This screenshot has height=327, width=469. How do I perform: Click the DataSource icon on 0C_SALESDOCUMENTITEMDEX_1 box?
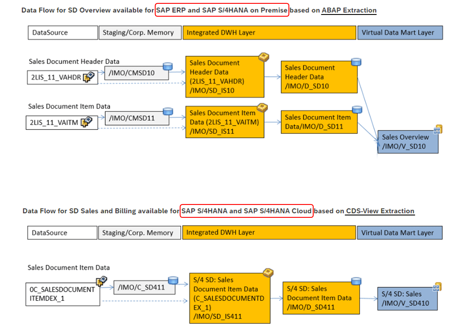tap(102, 281)
